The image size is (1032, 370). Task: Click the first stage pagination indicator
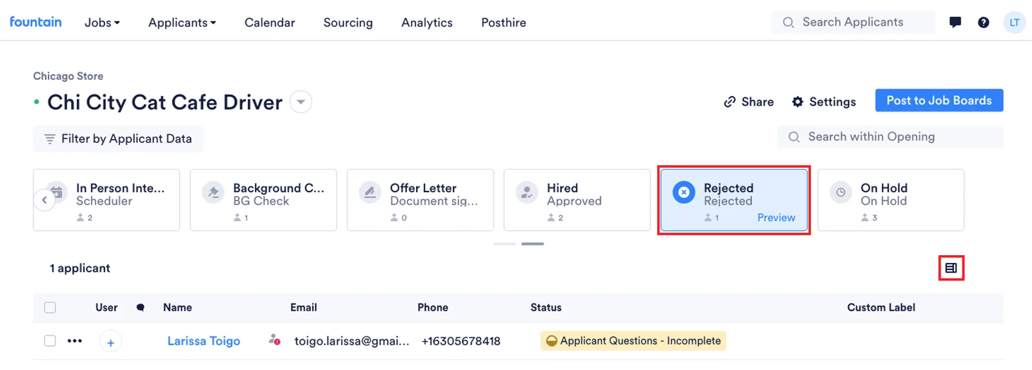tap(504, 244)
